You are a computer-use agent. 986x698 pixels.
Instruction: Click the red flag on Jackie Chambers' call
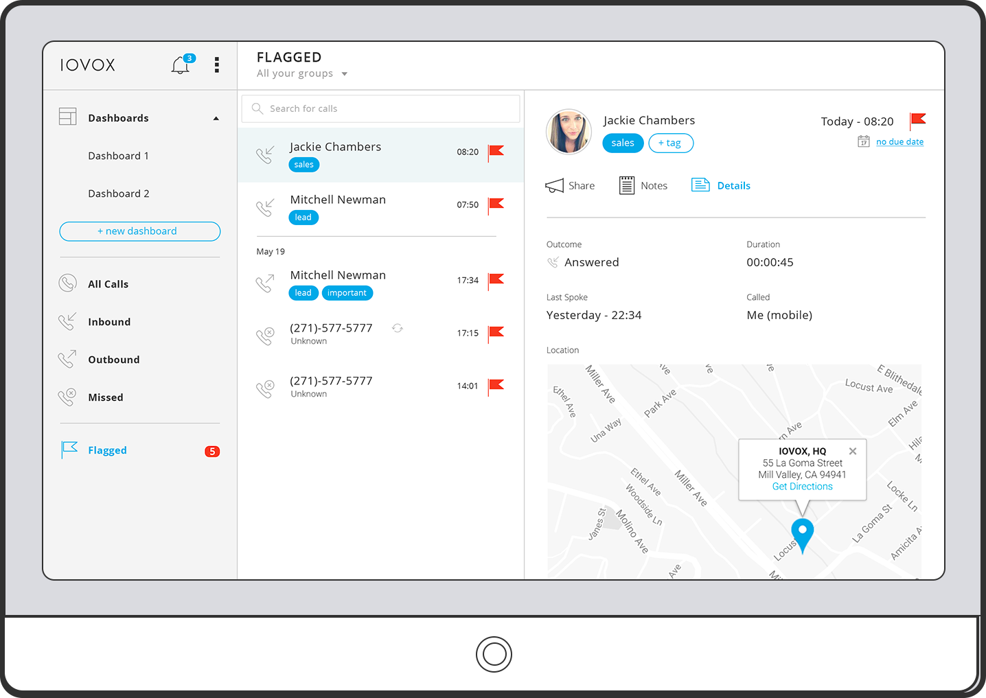coord(496,152)
